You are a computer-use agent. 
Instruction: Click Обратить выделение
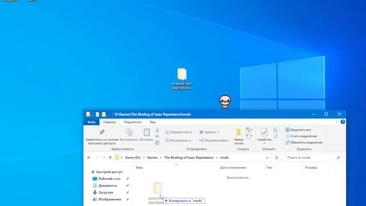[x=304, y=142]
